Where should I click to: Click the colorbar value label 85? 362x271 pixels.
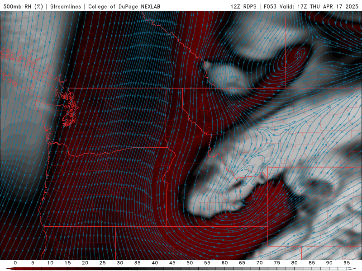312,263
